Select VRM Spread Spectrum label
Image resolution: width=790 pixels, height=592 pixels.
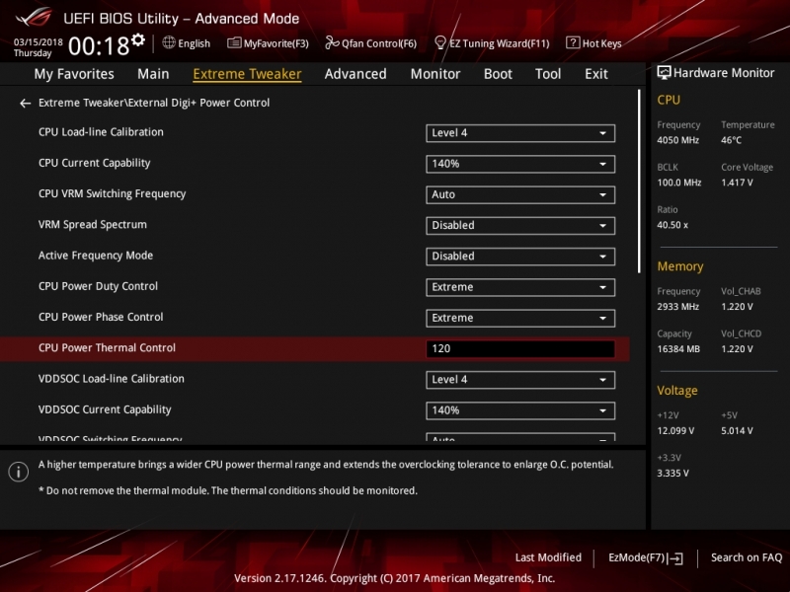coord(92,224)
